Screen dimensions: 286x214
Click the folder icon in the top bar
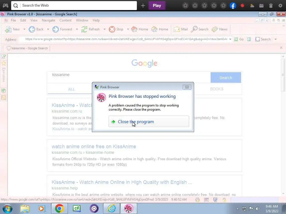[x=261, y=6]
